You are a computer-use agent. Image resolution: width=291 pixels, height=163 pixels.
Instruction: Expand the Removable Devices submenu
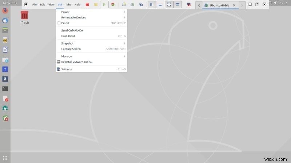click(91, 17)
